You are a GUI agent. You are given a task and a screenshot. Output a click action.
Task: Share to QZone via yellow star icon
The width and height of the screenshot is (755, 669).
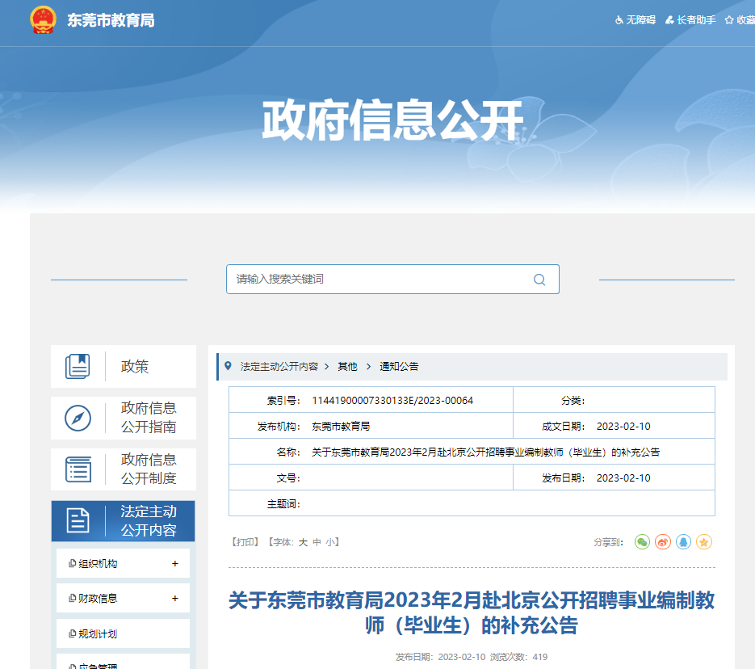(x=704, y=542)
